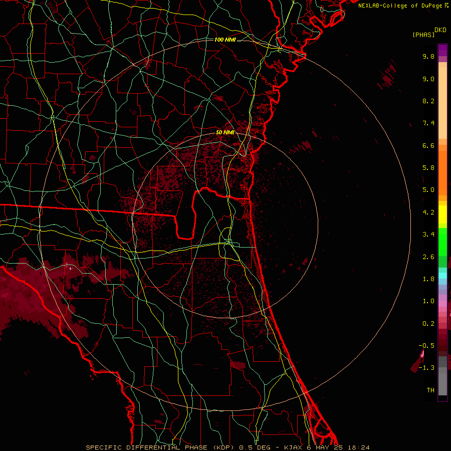451x451 pixels.
Task: Select the 3.4 scale label
Action: pos(428,235)
